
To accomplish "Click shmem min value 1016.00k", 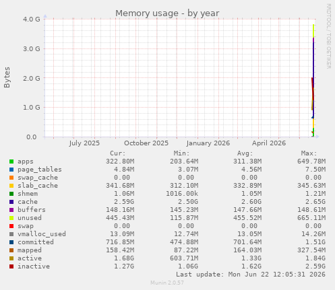I will (182, 194).
